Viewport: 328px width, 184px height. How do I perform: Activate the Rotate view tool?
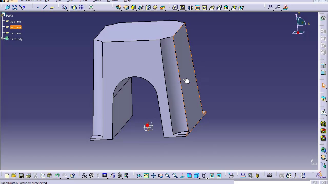point(160,176)
